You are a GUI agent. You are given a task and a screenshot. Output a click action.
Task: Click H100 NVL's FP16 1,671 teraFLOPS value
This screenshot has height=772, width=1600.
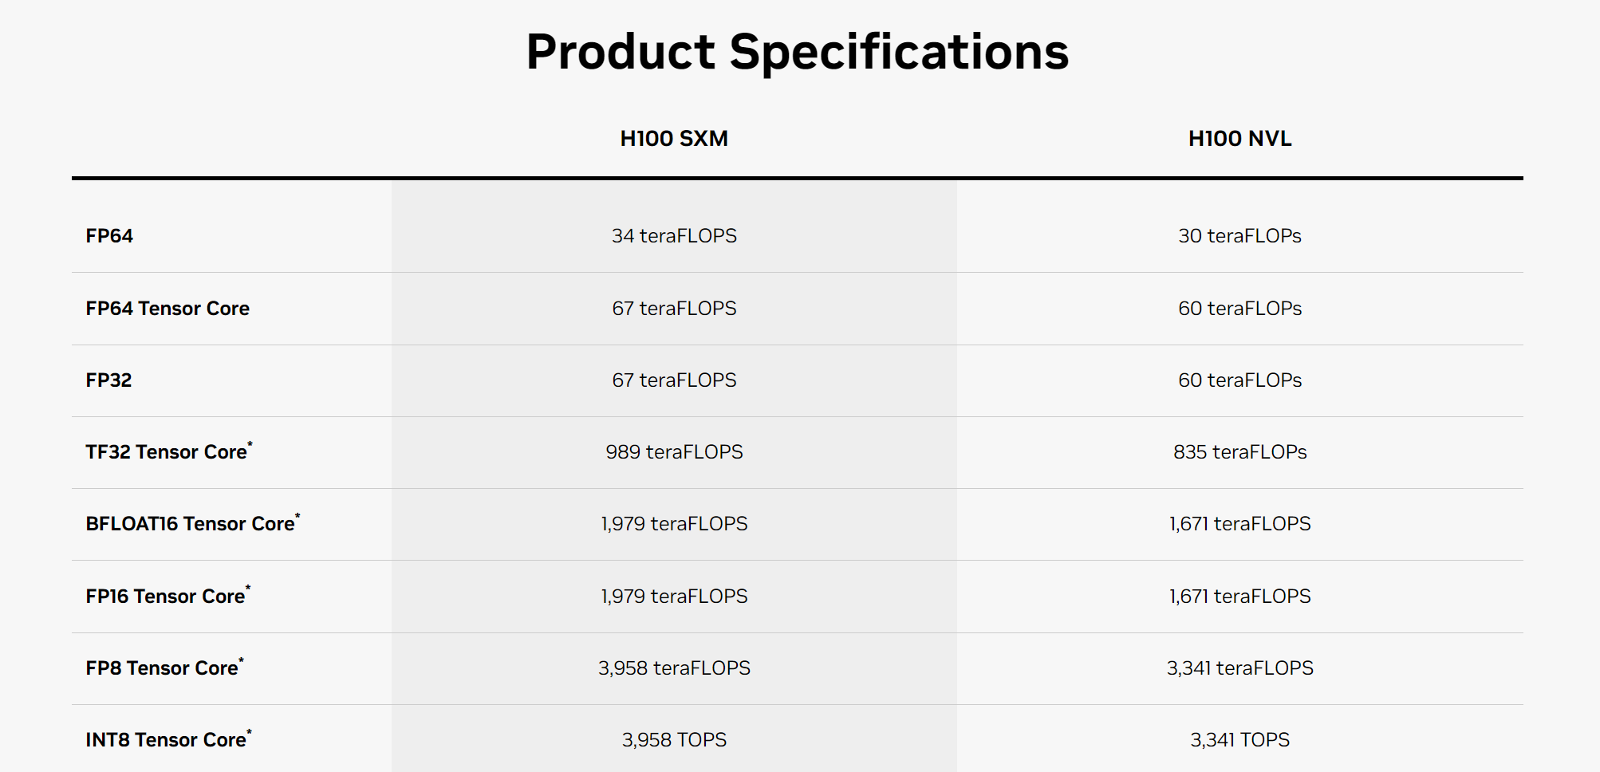pos(1239,597)
